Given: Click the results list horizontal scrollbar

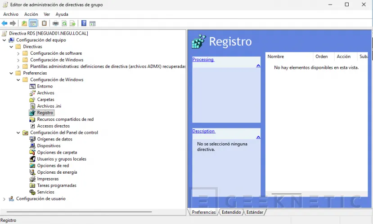Looking at the screenshot, I should click(x=287, y=194).
